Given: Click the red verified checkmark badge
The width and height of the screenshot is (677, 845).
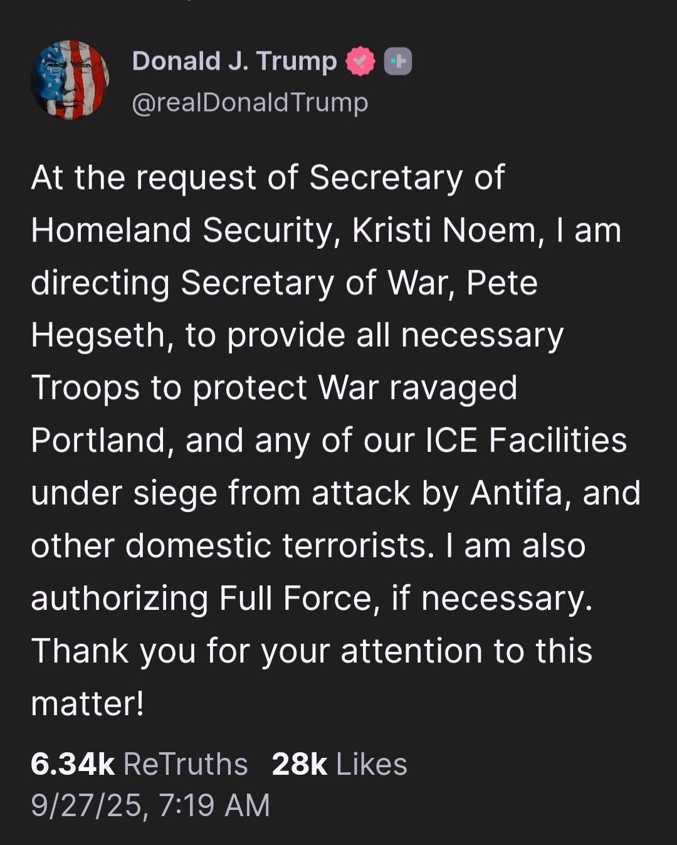Looking at the screenshot, I should (x=360, y=61).
